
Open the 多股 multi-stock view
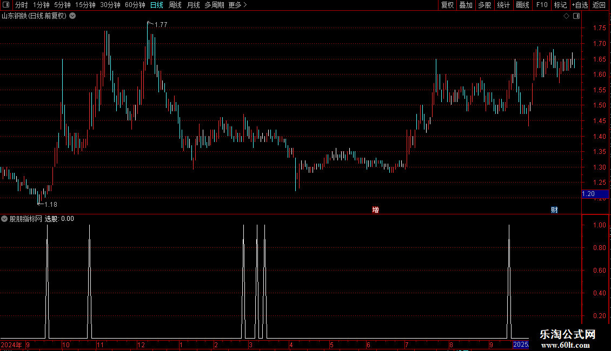pos(484,5)
